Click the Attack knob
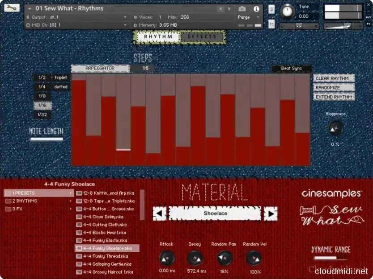 (x=166, y=258)
